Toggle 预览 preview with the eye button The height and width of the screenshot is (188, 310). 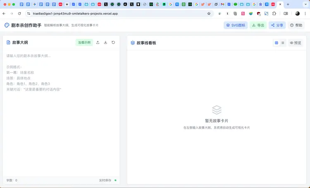295,43
